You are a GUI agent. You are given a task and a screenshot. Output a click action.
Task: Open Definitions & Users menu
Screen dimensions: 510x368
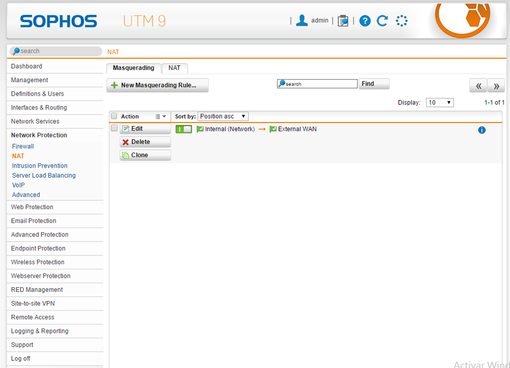point(55,94)
